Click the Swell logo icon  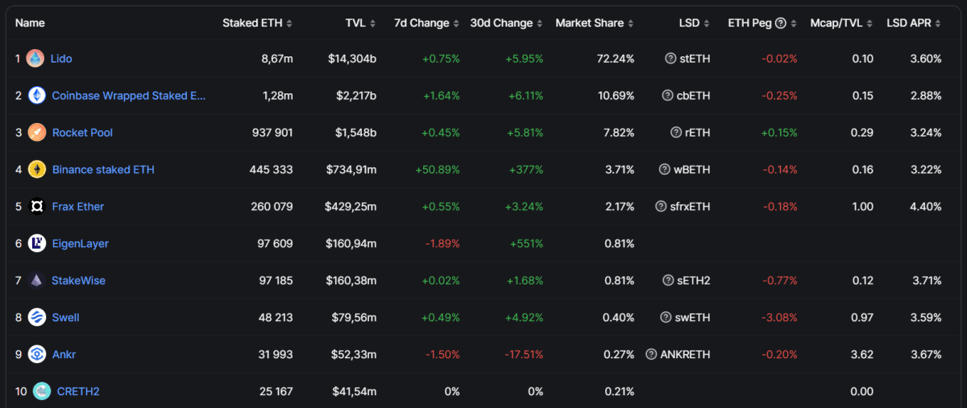pos(37,317)
